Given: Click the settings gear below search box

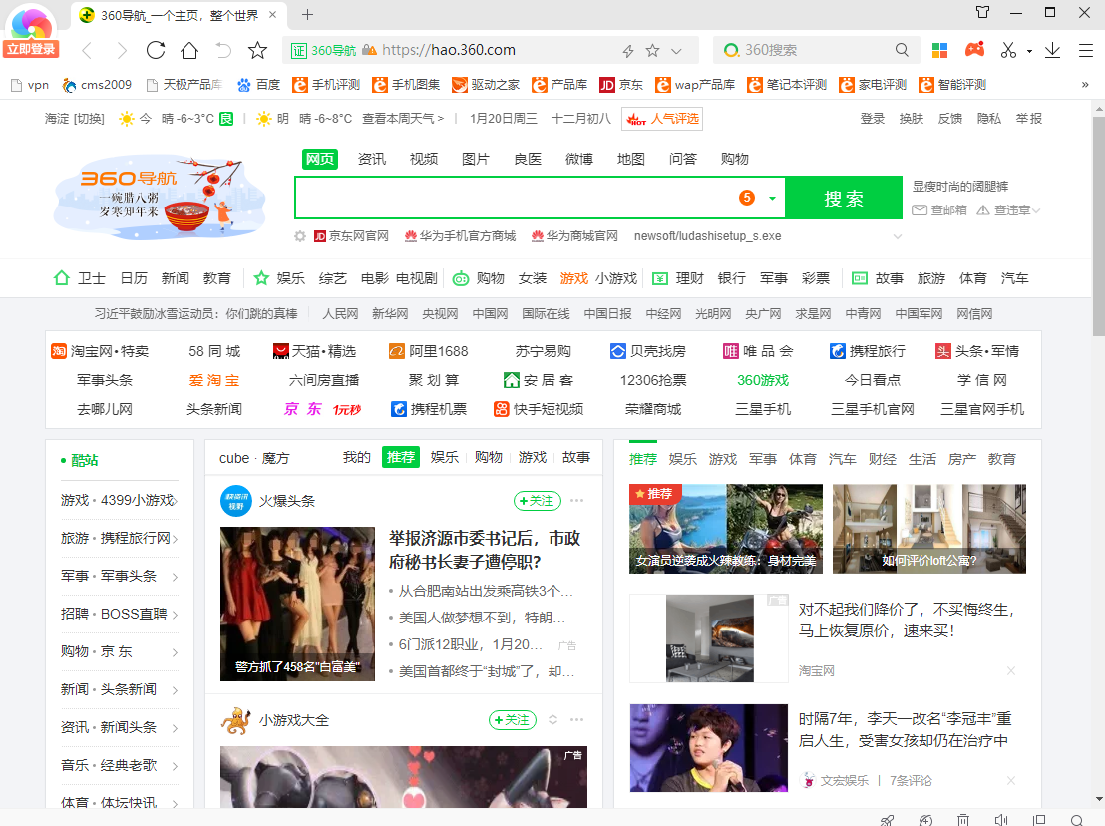Looking at the screenshot, I should (x=300, y=236).
